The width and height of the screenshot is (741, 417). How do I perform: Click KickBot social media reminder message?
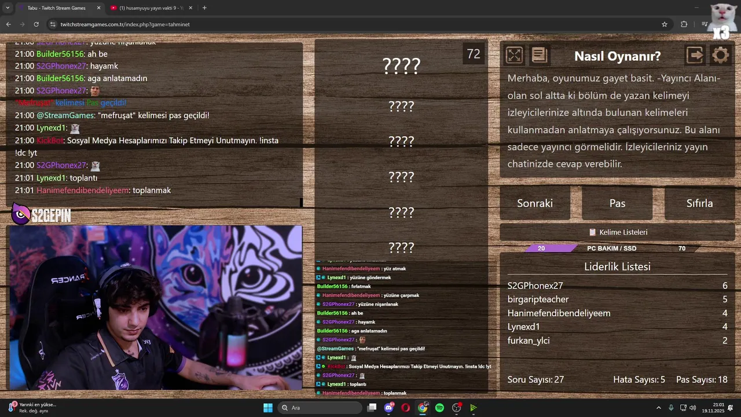147,147
